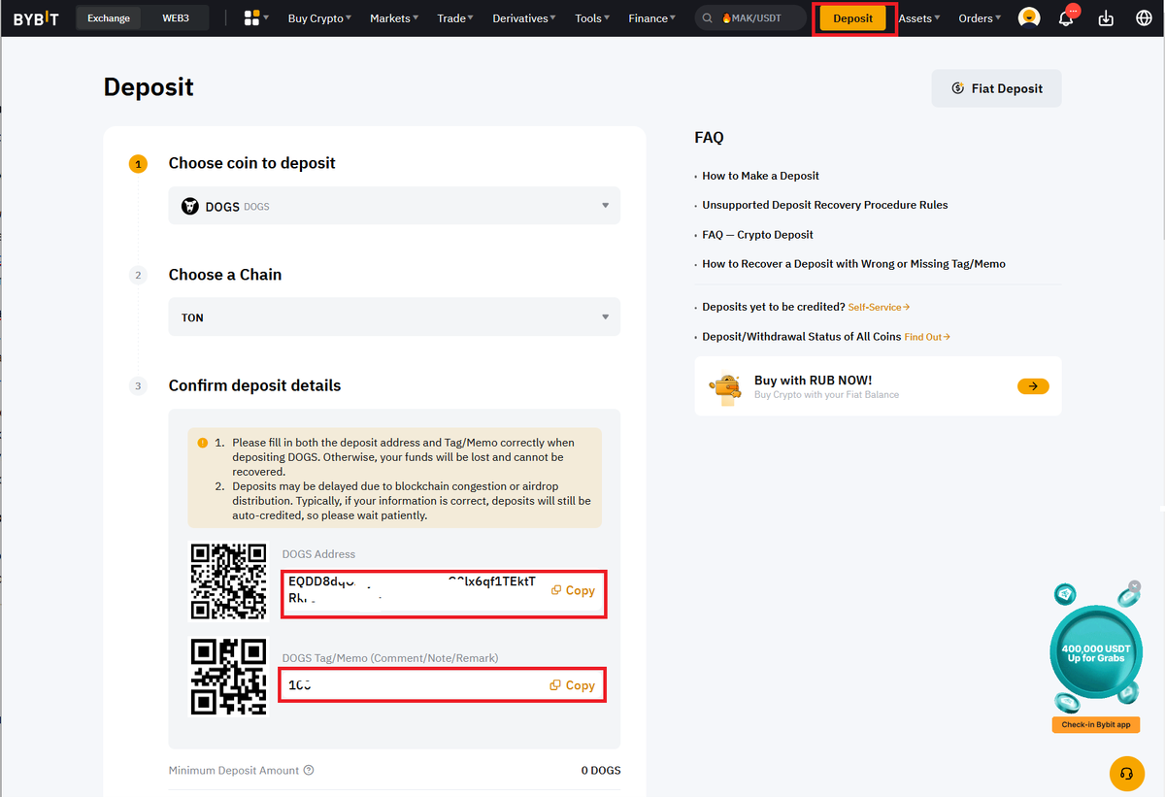This screenshot has width=1165, height=797.
Task: Click the Find Out link
Action: point(927,337)
